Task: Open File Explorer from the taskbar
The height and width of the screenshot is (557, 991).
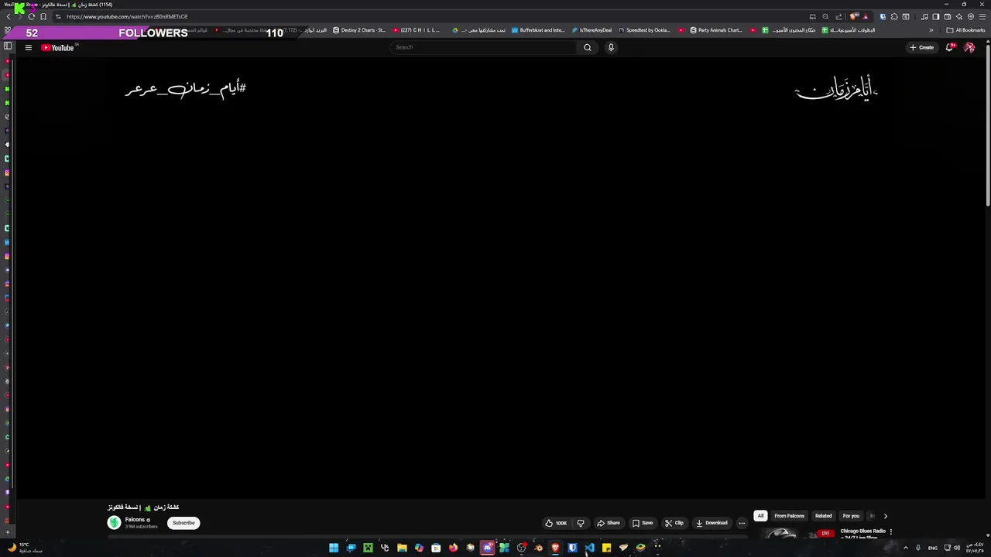Action: (402, 548)
